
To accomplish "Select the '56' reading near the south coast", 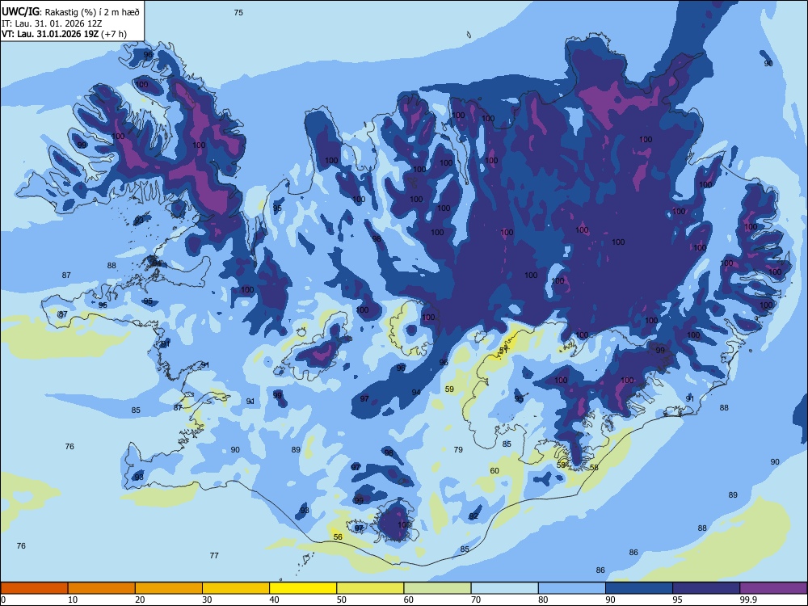I will point(338,537).
